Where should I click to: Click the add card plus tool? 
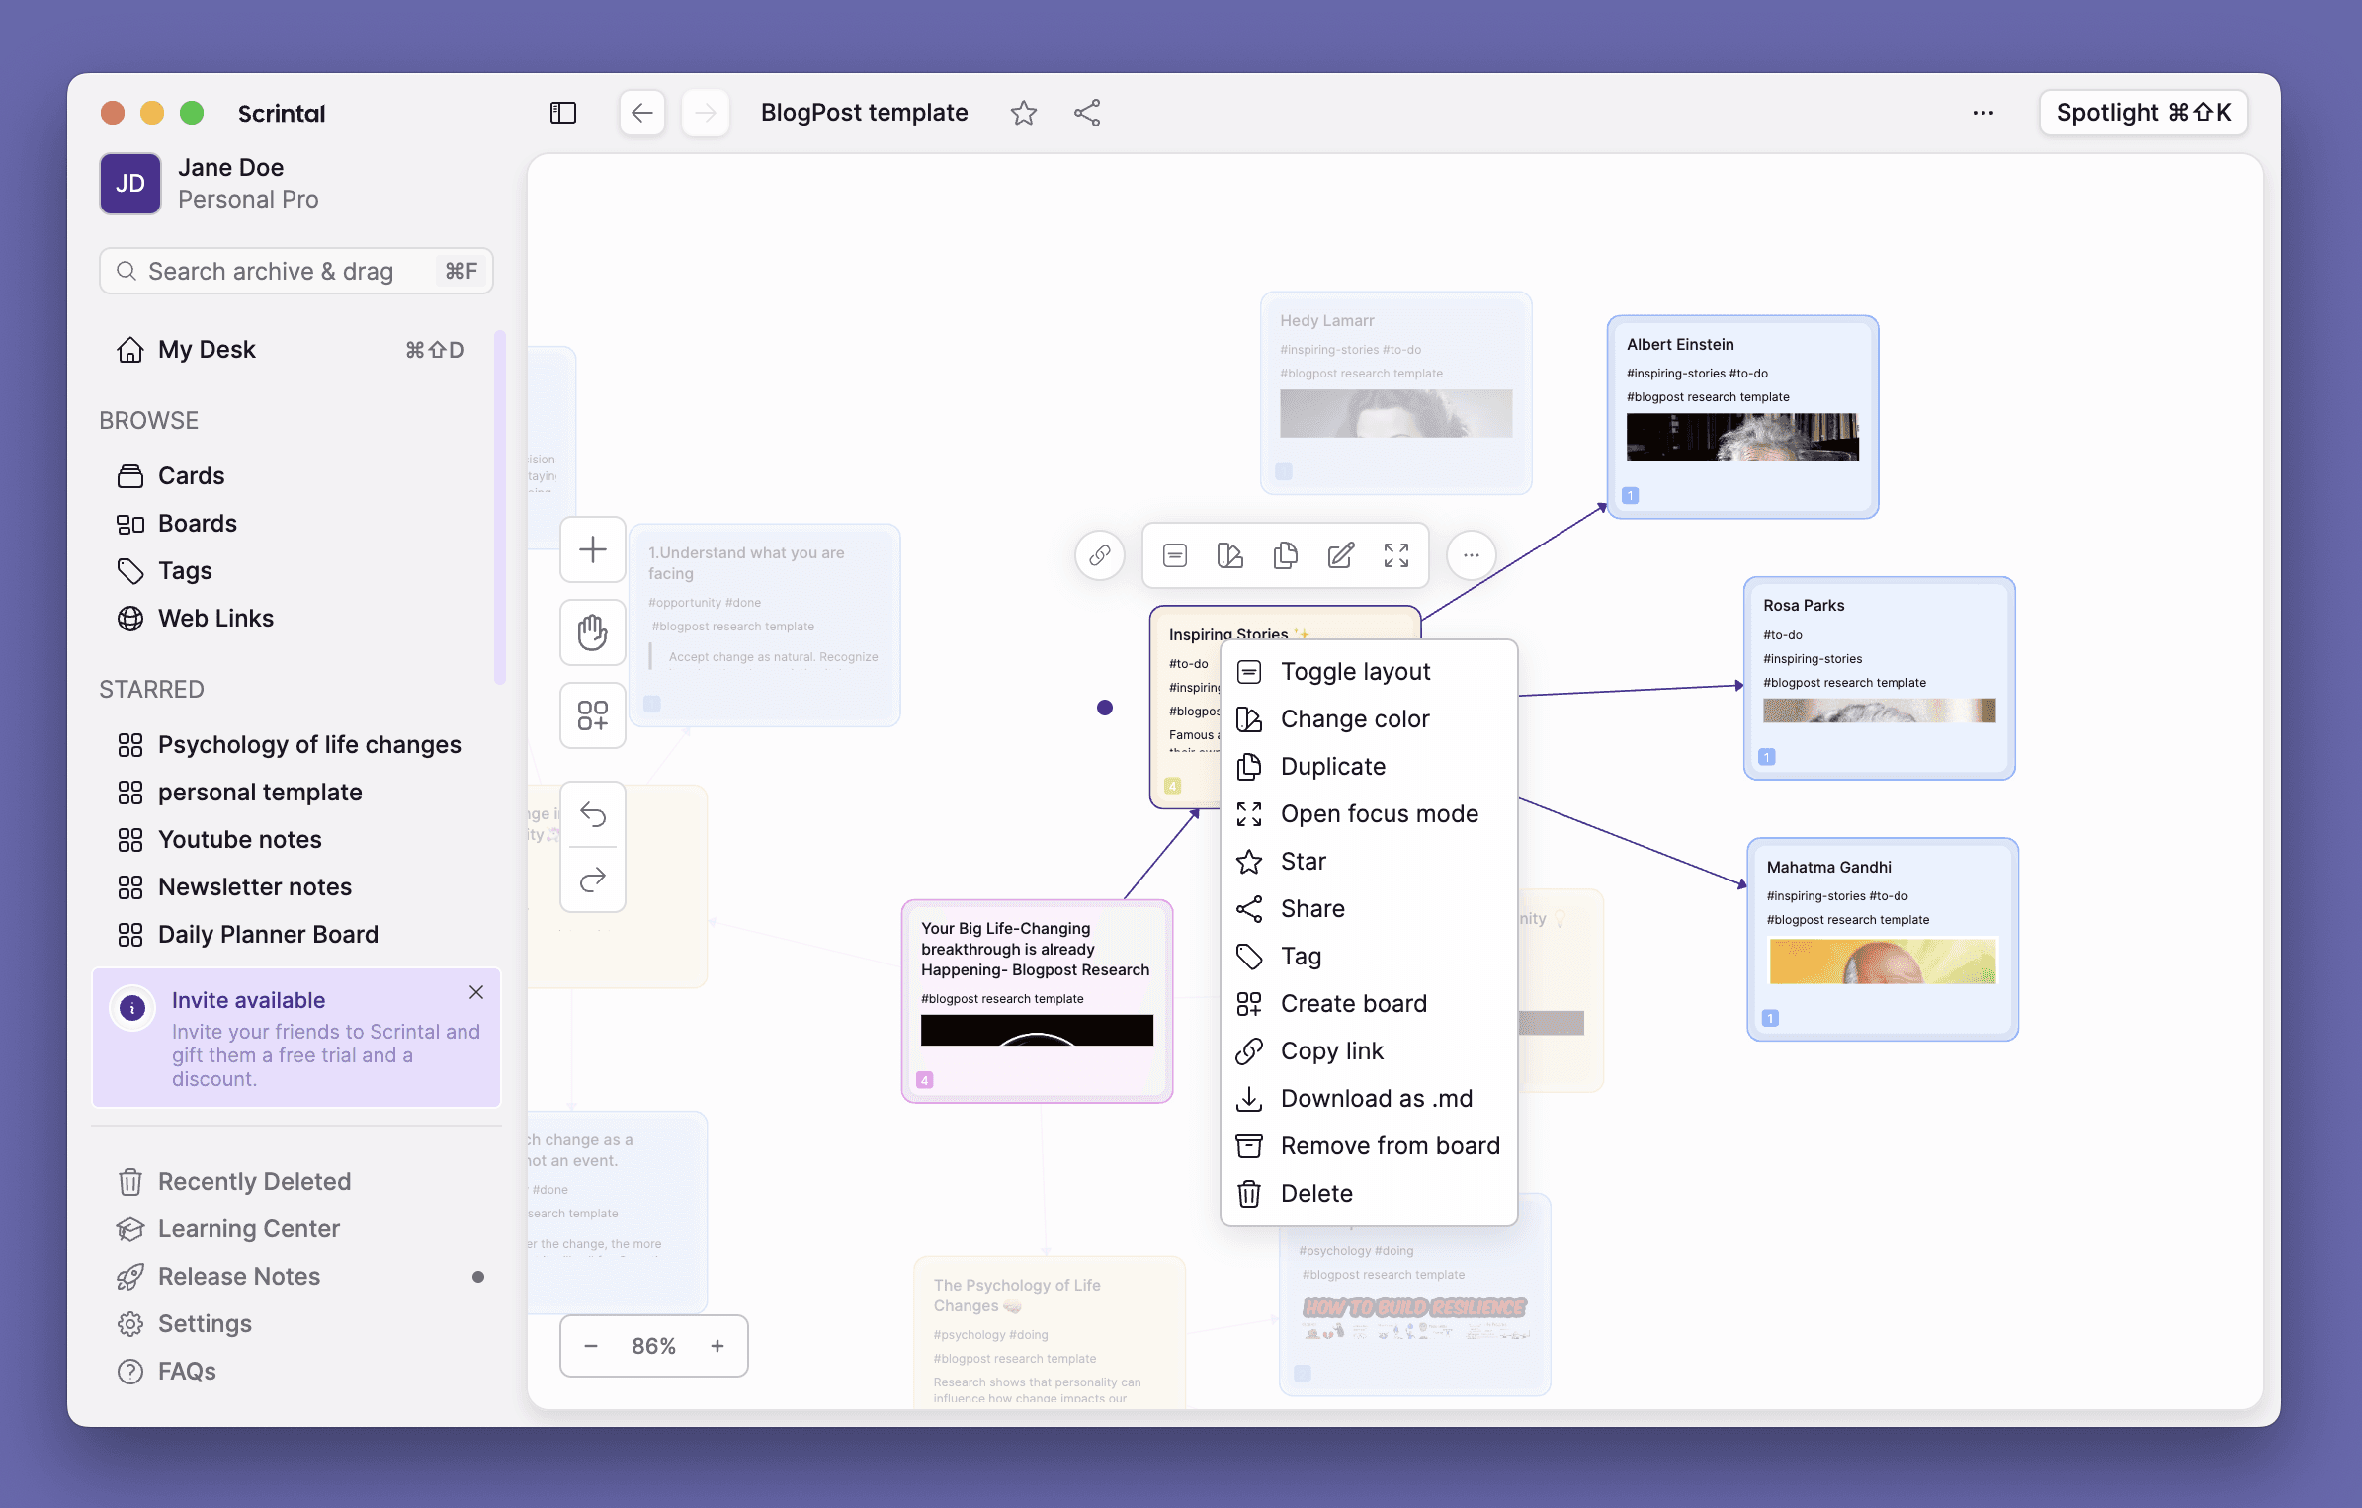(592, 549)
